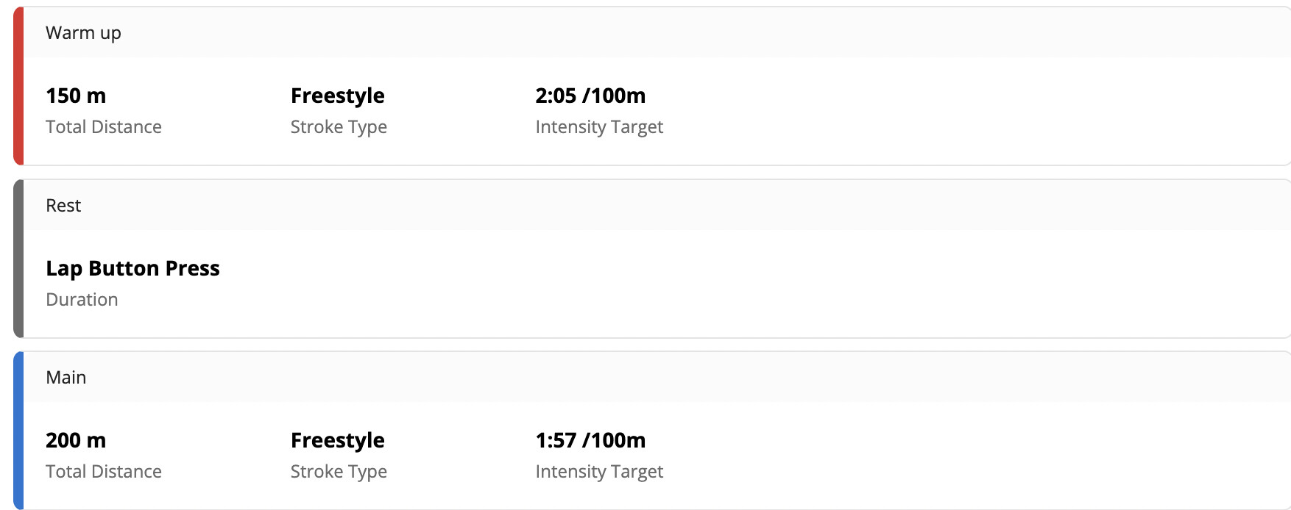Click Intensity Target label in Warm up step
This screenshot has width=1291, height=510.
[599, 127]
